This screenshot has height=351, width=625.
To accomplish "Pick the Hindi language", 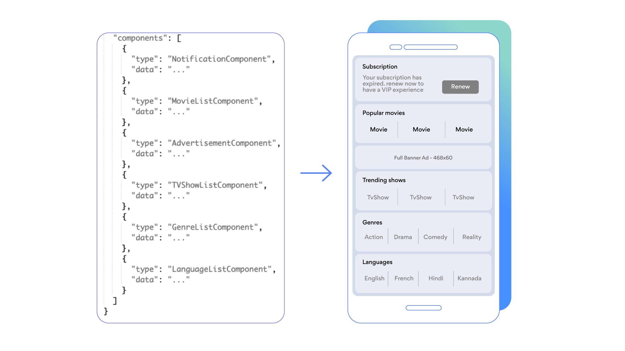I will (436, 278).
